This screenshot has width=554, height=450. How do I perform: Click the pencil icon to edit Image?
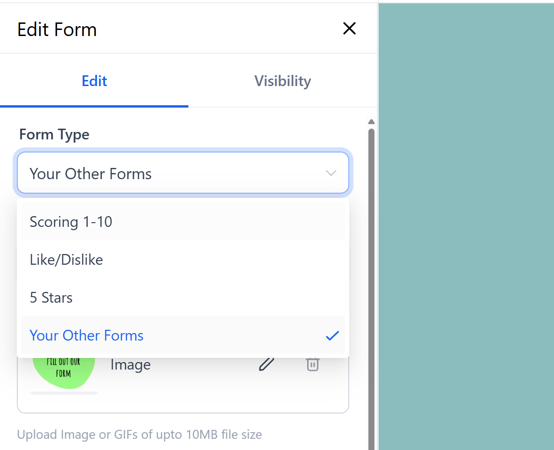pyautogui.click(x=266, y=364)
